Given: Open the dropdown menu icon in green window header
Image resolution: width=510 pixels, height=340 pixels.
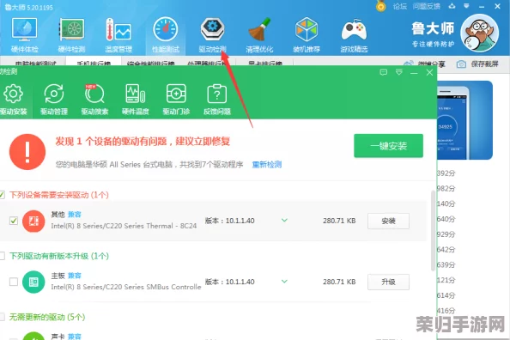Looking at the screenshot, I should tap(398, 72).
